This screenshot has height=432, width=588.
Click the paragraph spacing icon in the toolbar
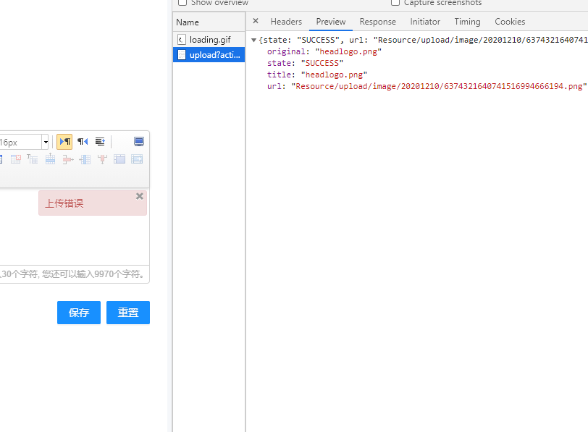coord(99,142)
